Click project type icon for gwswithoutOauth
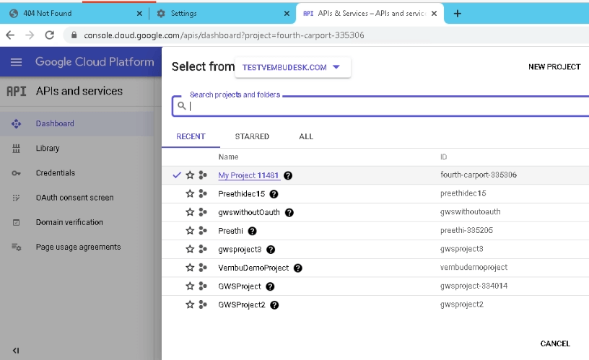The height and width of the screenshot is (360, 589). click(x=203, y=212)
